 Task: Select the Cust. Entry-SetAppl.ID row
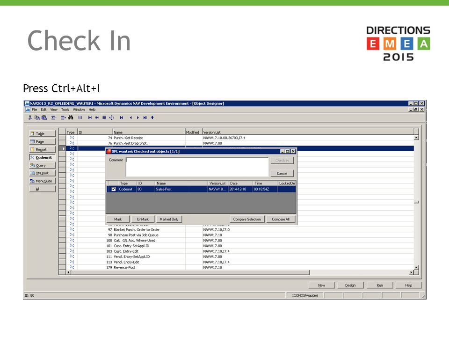point(240,246)
